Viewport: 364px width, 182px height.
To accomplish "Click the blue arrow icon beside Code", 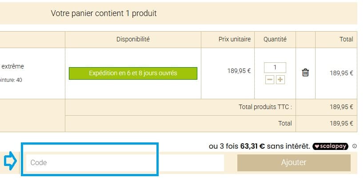I will coord(10,162).
